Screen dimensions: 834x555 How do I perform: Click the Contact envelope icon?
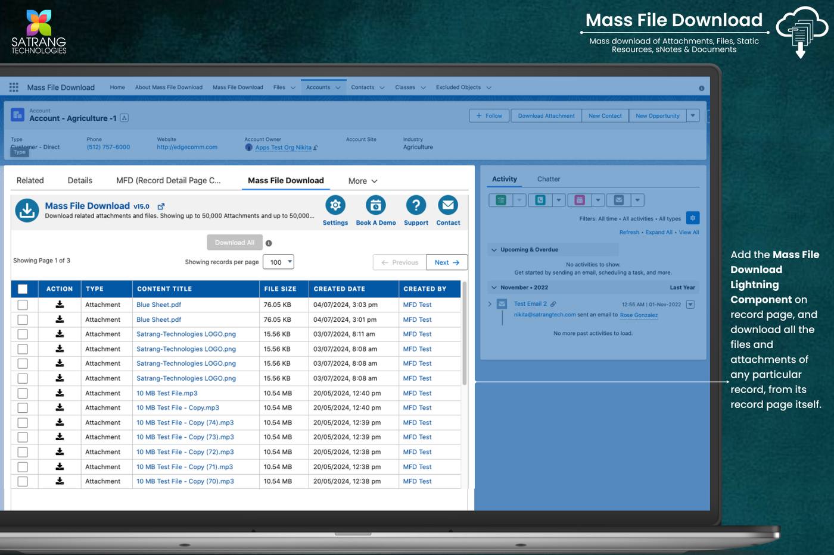(448, 205)
